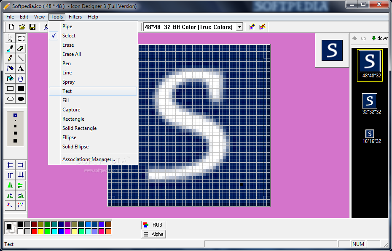Select the hollow rectangle tool
Viewport: 392px width, 251px height.
click(x=10, y=88)
